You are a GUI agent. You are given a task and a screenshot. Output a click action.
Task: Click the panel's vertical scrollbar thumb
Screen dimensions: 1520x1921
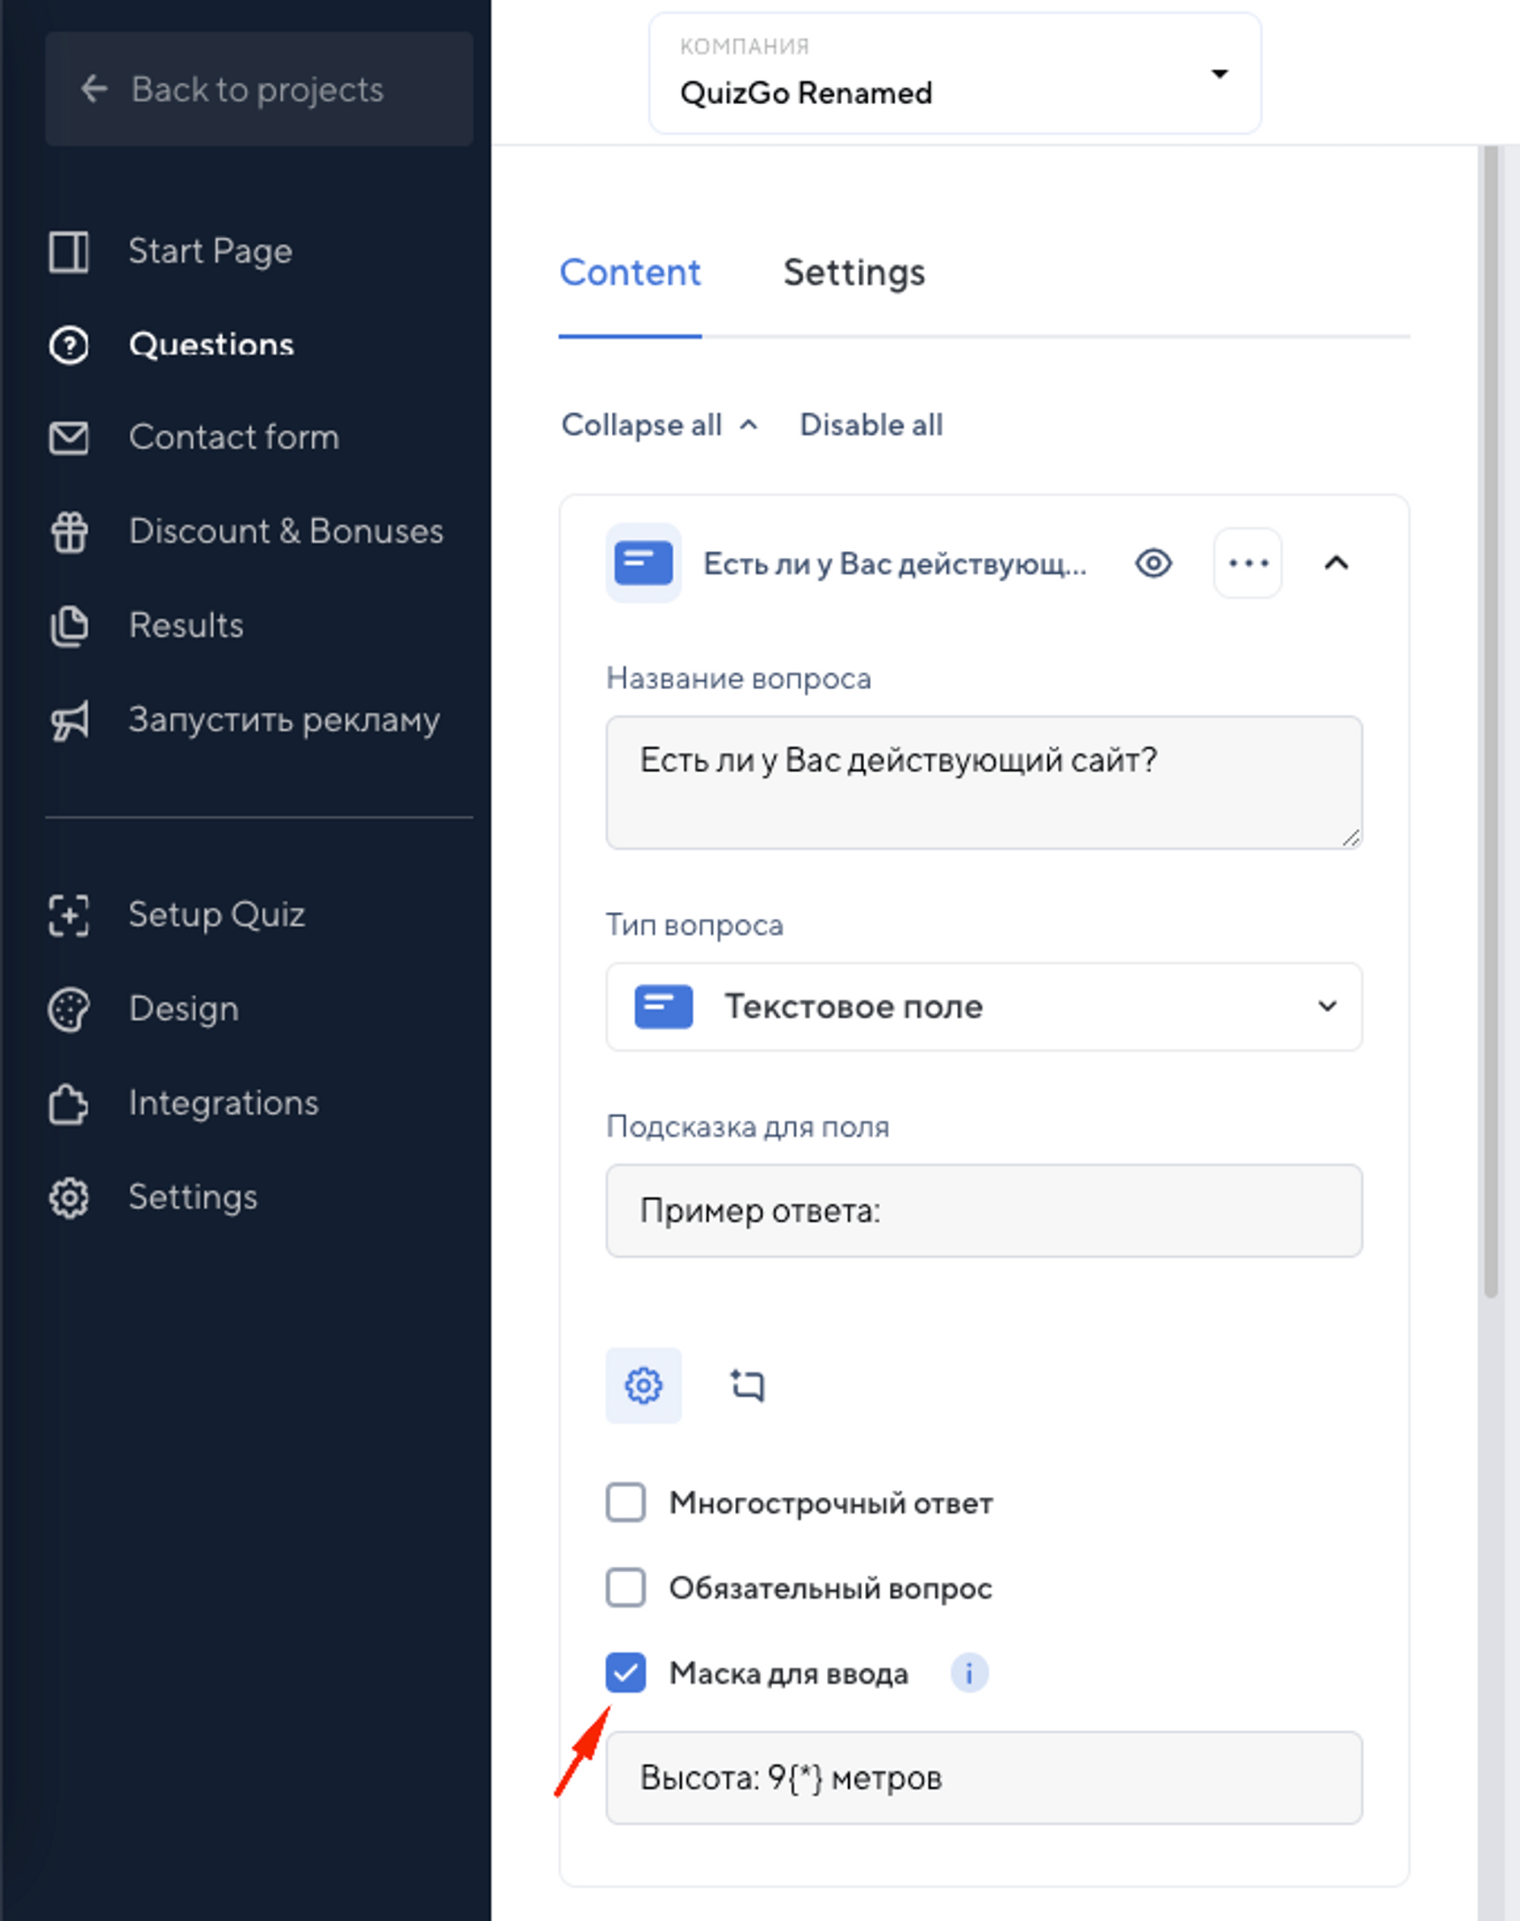(x=1490, y=720)
